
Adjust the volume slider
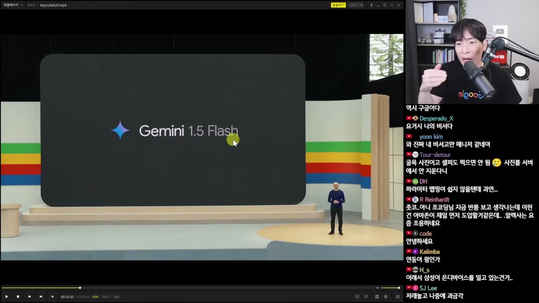pos(390,288)
